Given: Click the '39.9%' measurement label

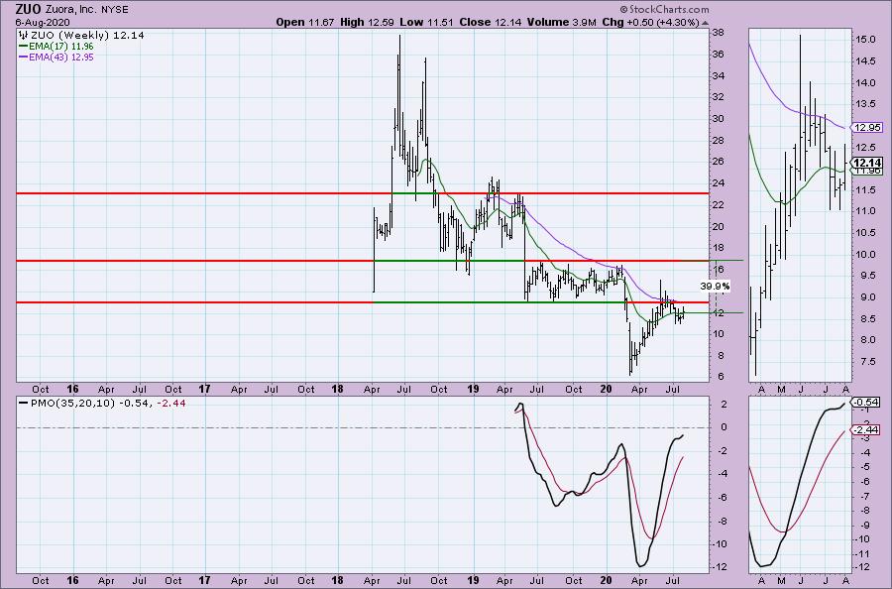Looking at the screenshot, I should tap(715, 287).
